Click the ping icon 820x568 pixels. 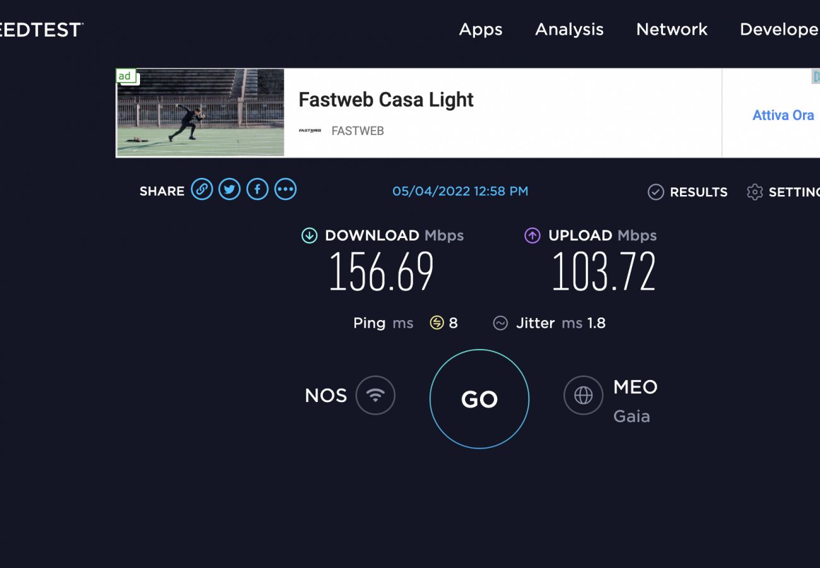[437, 323]
